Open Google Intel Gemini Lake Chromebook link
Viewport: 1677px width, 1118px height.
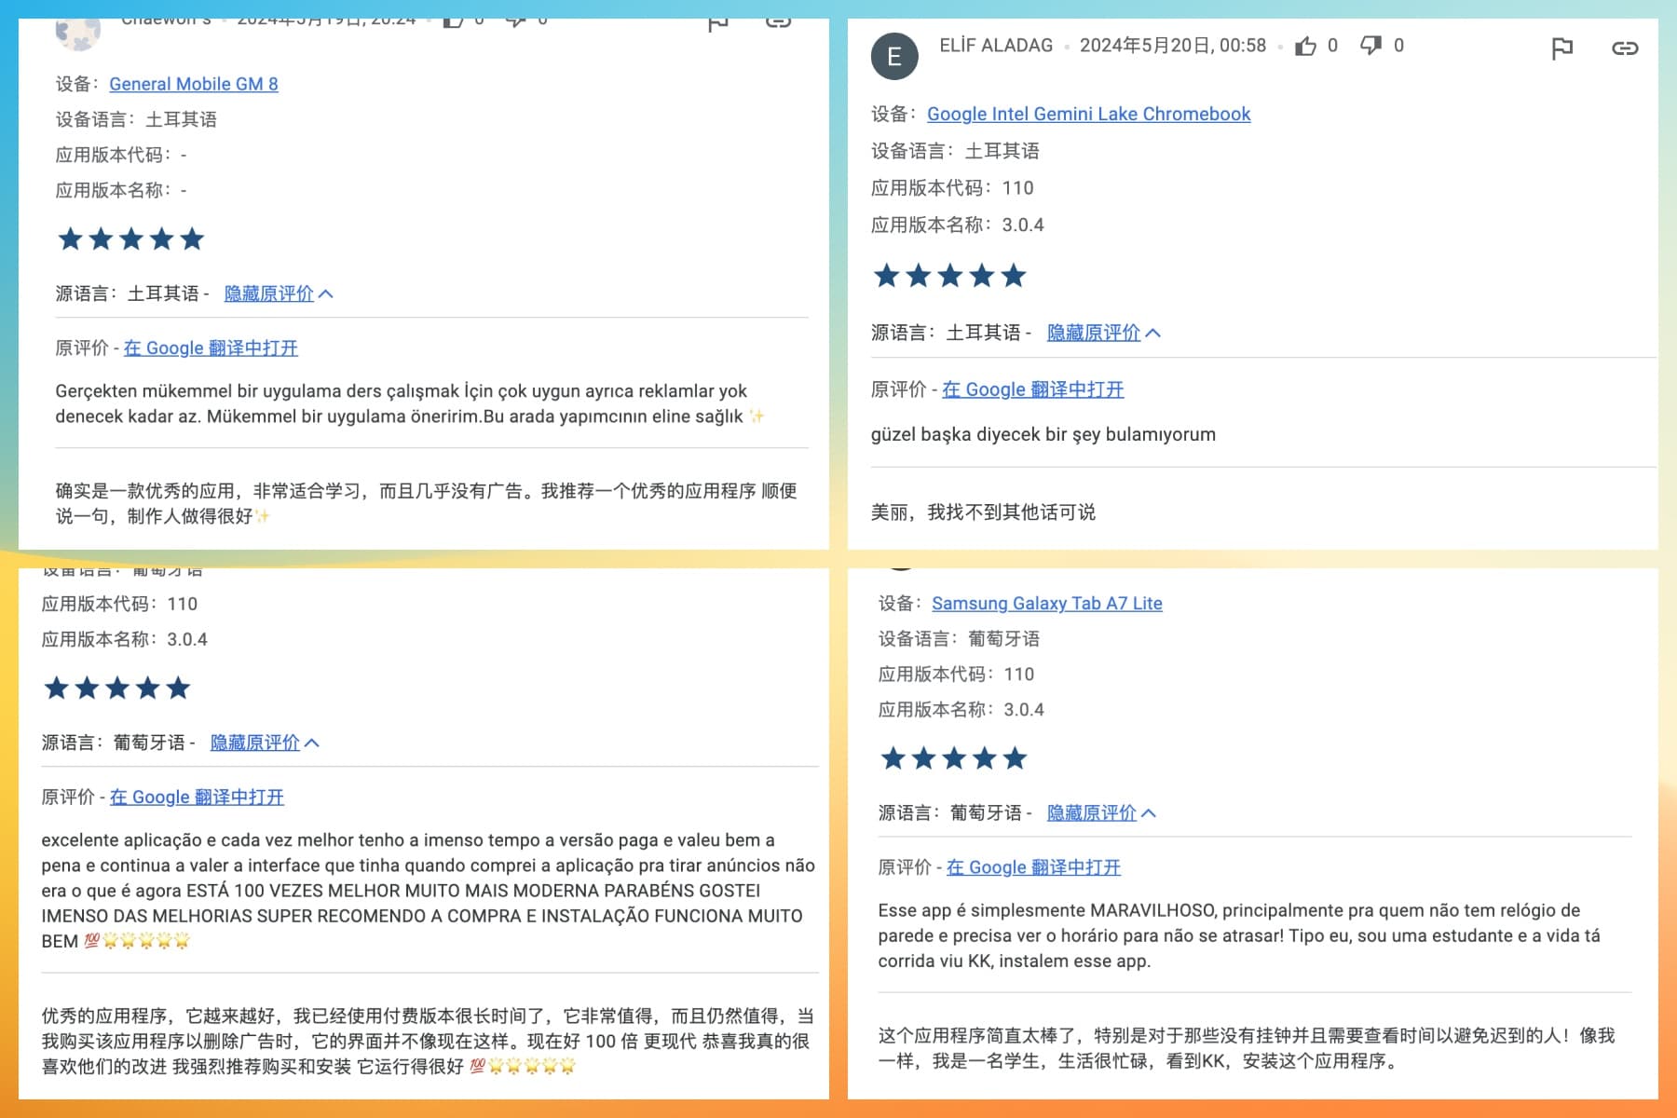1088,114
